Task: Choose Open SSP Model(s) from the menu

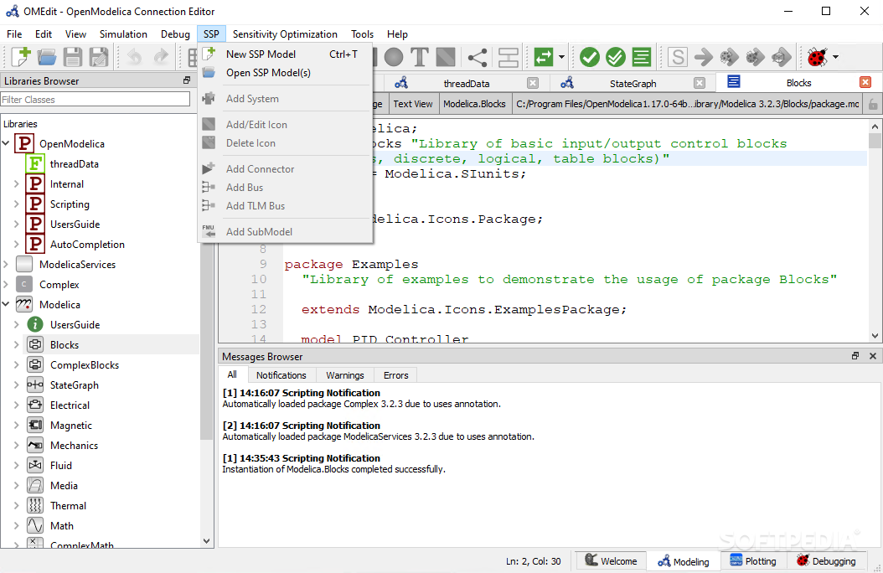Action: click(x=285, y=73)
